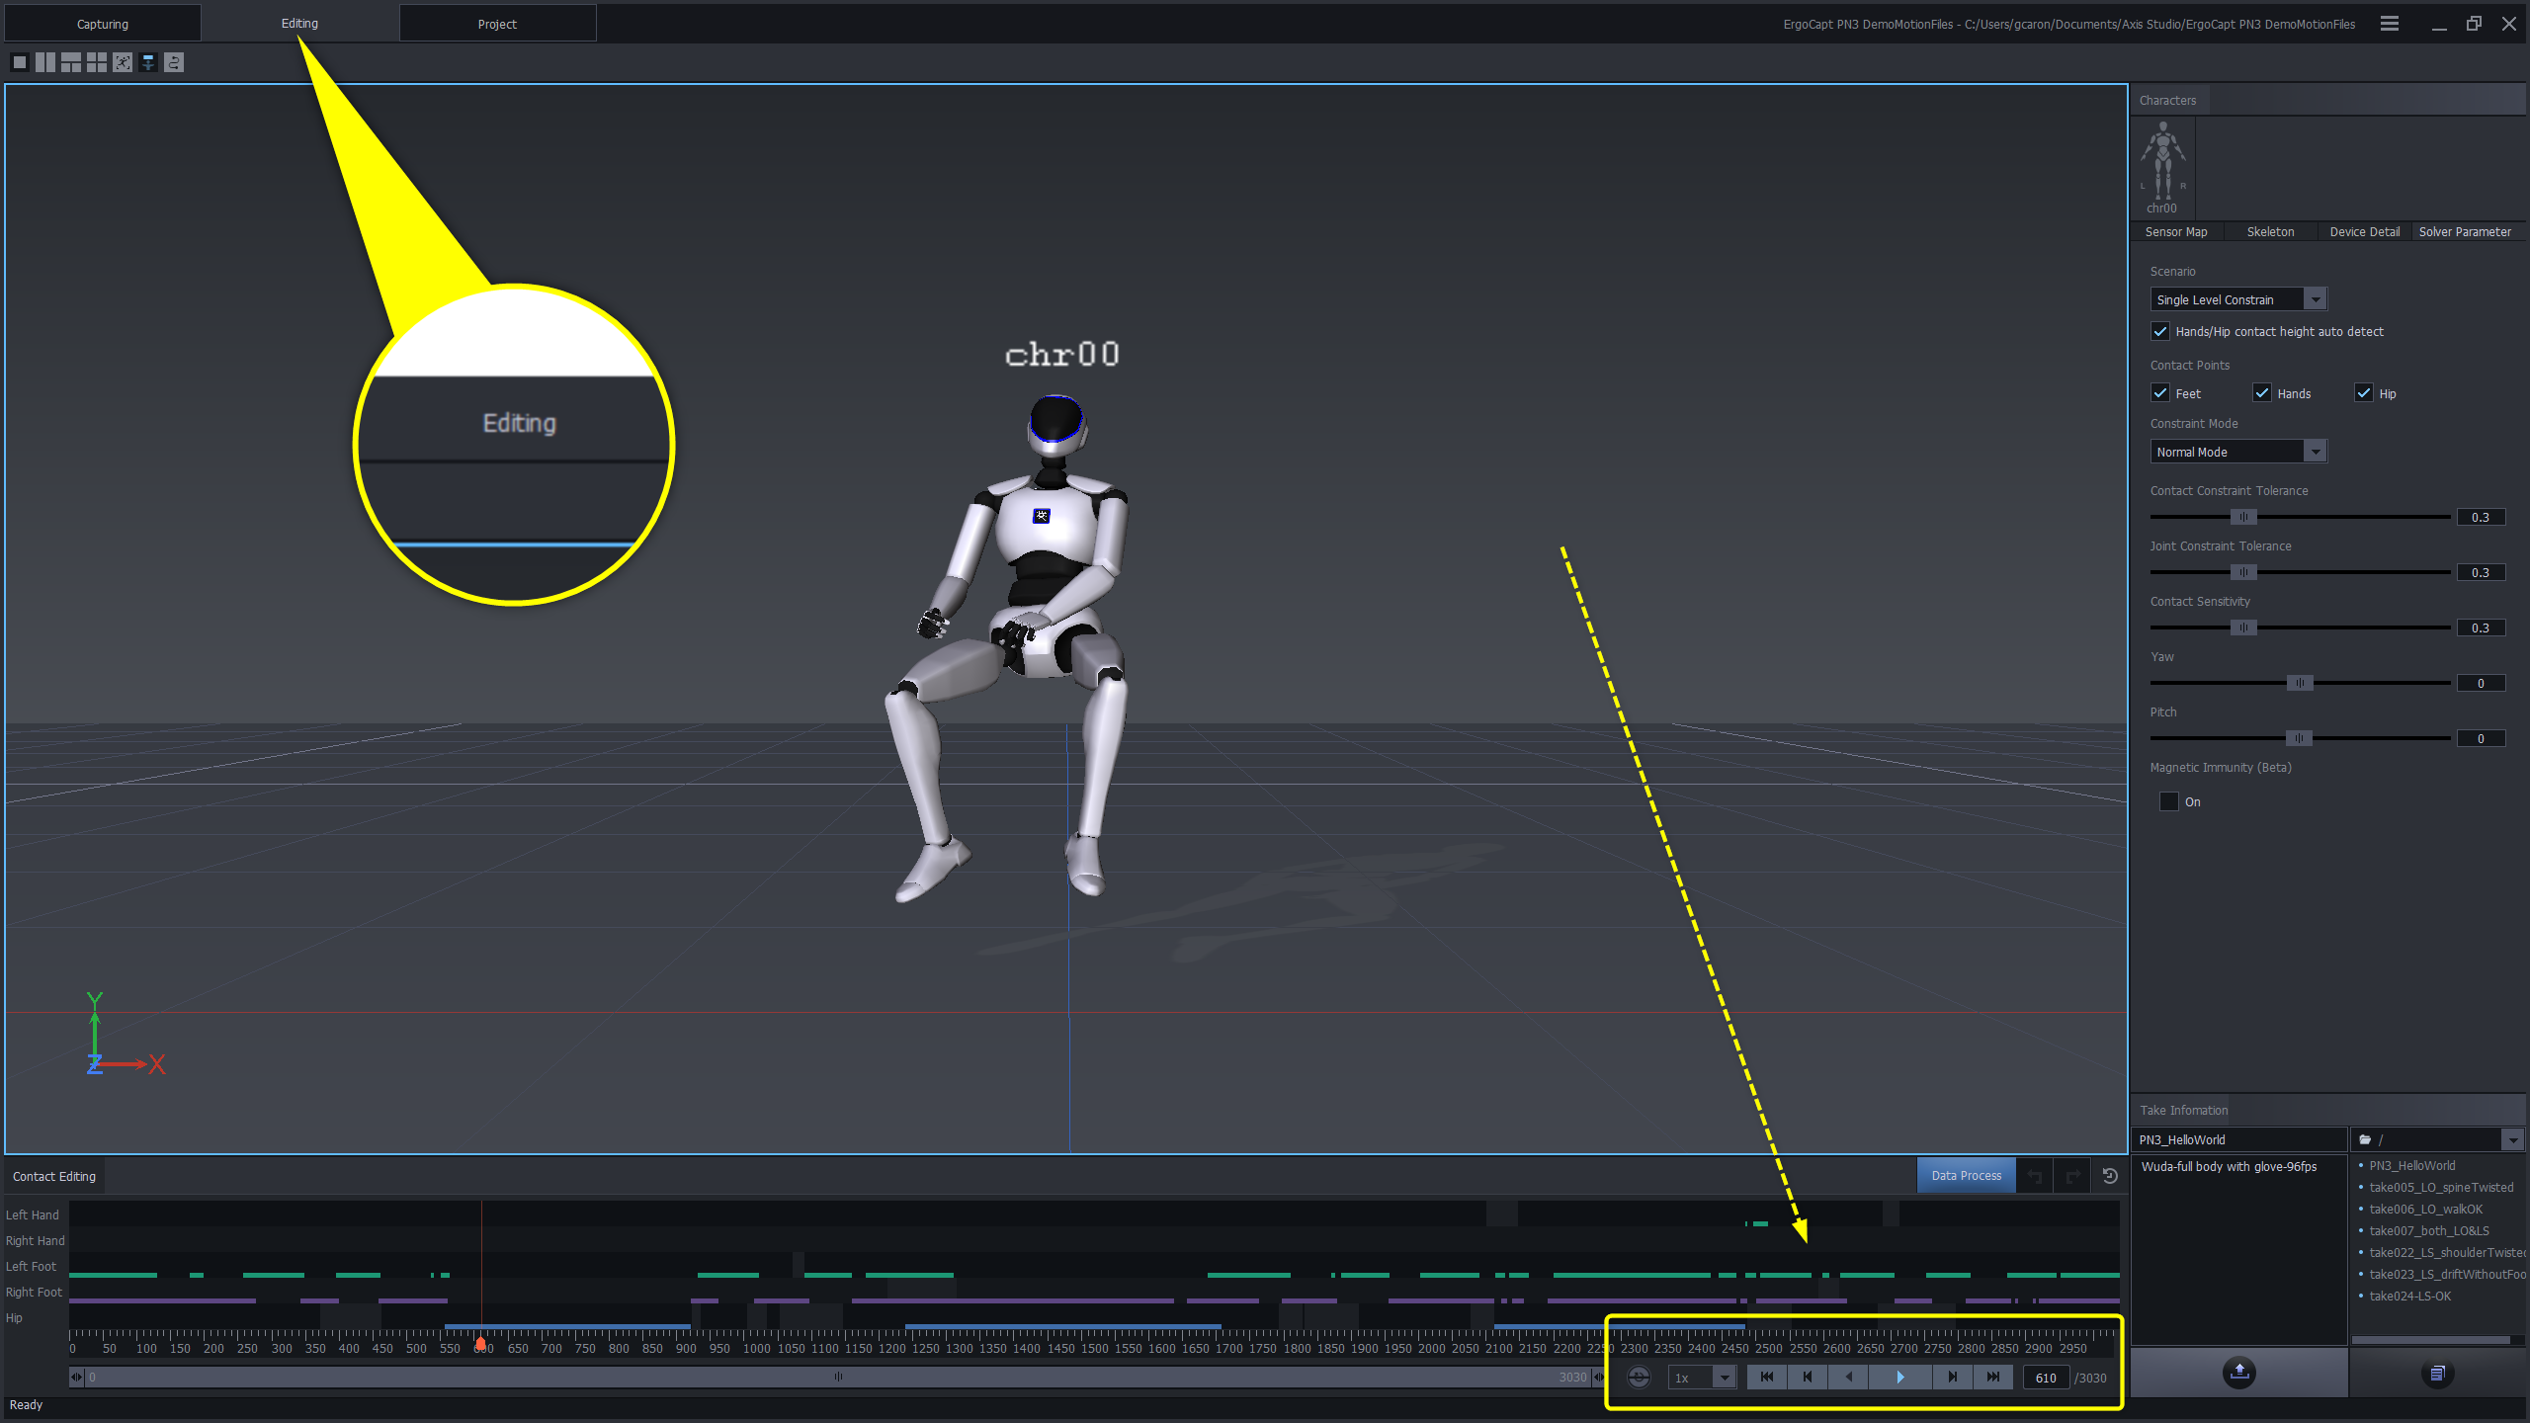Click the Data Process button
The image size is (2530, 1423).
(x=1966, y=1176)
